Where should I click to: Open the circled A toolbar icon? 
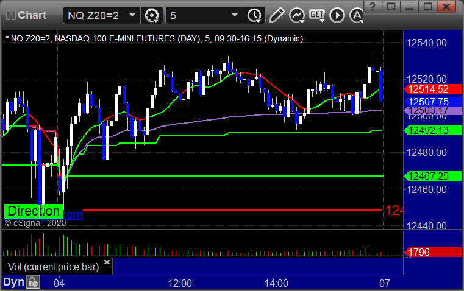pyautogui.click(x=357, y=15)
